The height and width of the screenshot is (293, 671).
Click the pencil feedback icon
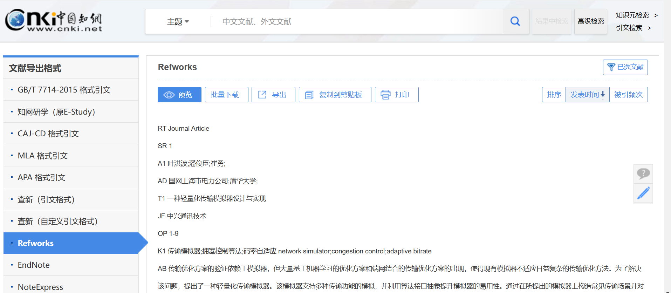pyautogui.click(x=643, y=193)
